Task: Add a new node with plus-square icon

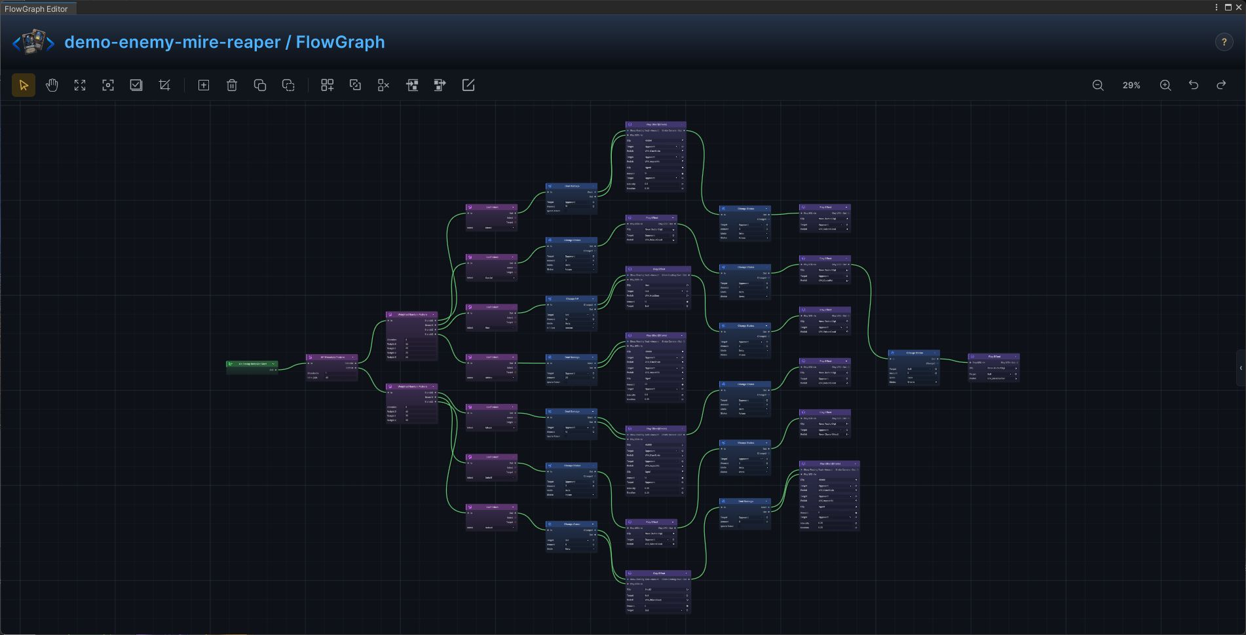Action: [x=204, y=85]
